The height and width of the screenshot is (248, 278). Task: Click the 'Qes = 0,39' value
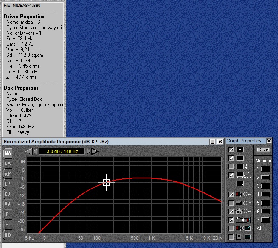(x=18, y=61)
